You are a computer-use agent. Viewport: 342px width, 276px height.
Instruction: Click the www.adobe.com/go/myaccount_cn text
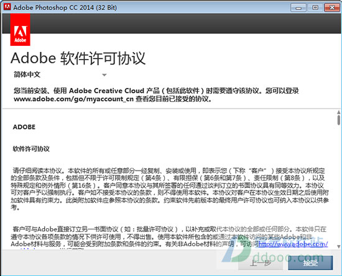coord(73,99)
